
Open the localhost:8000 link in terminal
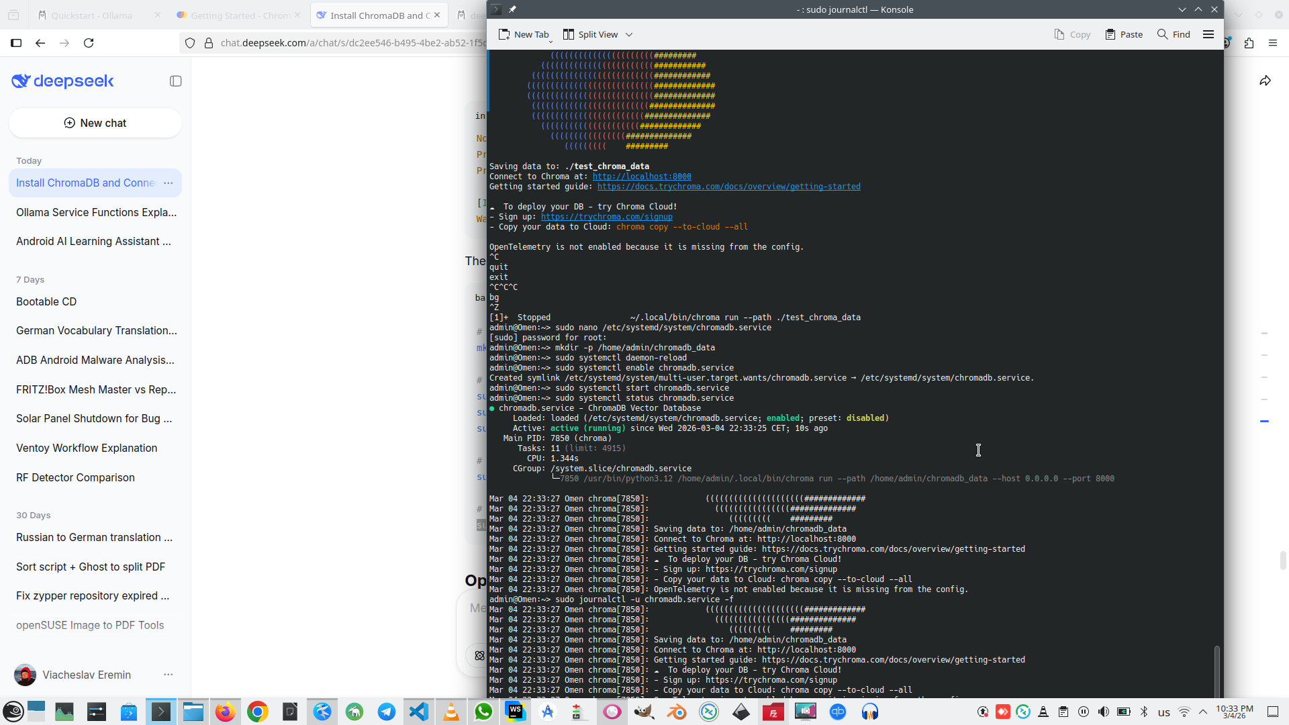641,177
